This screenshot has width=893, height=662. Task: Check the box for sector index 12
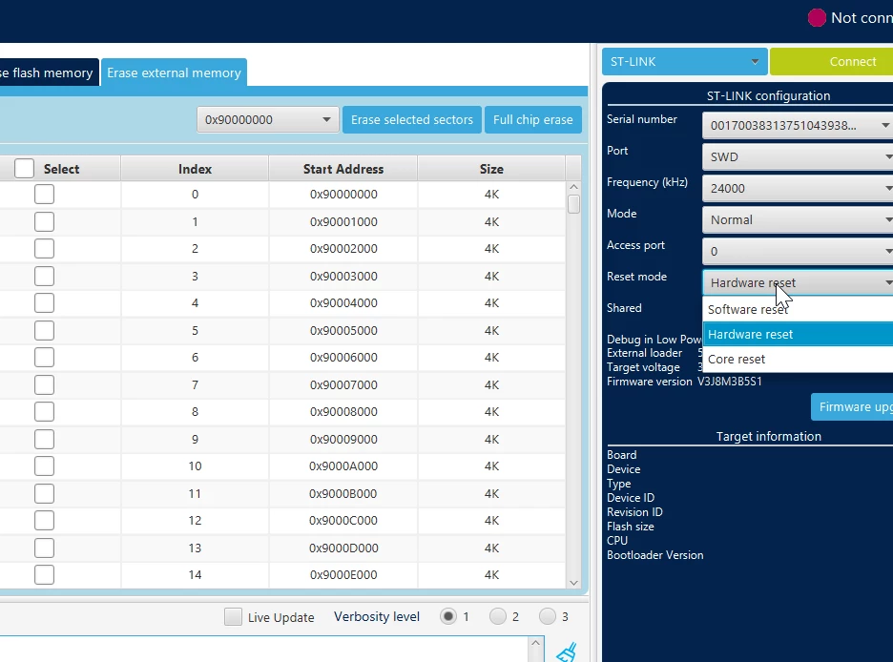pos(45,521)
